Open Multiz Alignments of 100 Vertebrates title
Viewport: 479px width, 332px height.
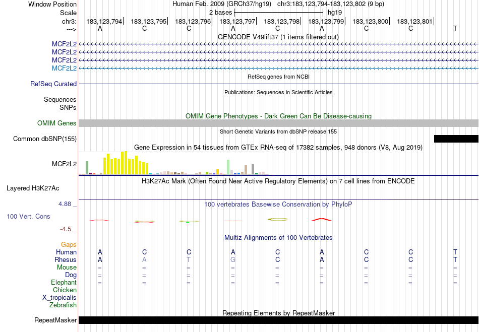click(x=278, y=237)
